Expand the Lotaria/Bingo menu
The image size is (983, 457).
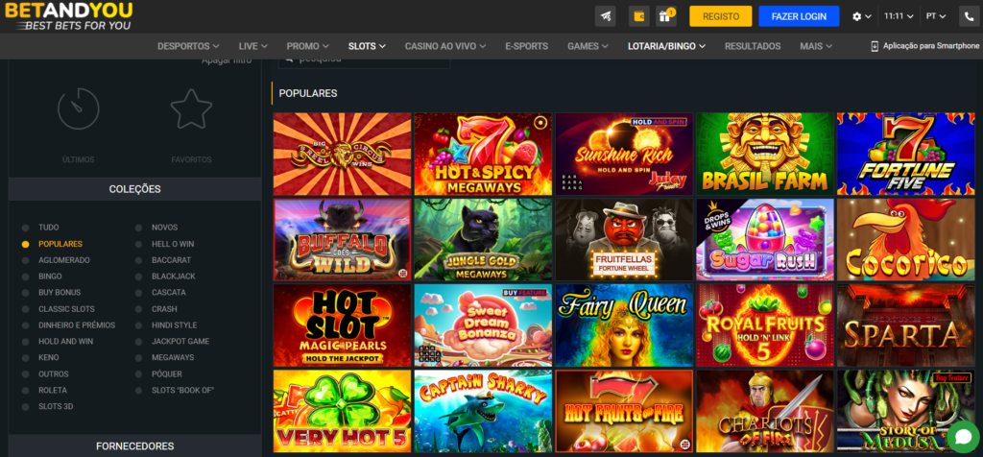point(666,46)
